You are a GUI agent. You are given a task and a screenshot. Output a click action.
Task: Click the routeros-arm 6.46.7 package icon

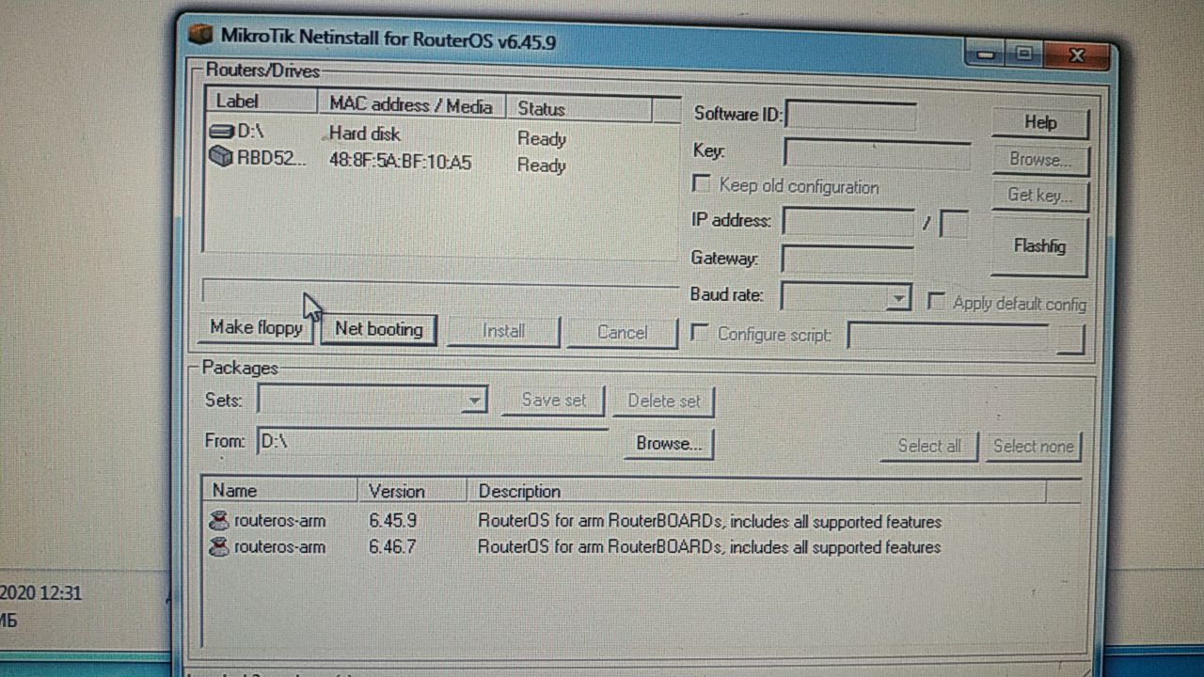point(219,546)
